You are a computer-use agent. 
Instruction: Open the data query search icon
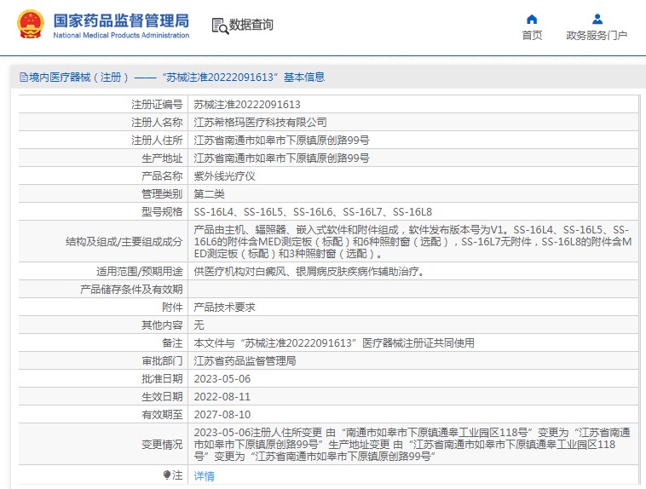pos(220,26)
